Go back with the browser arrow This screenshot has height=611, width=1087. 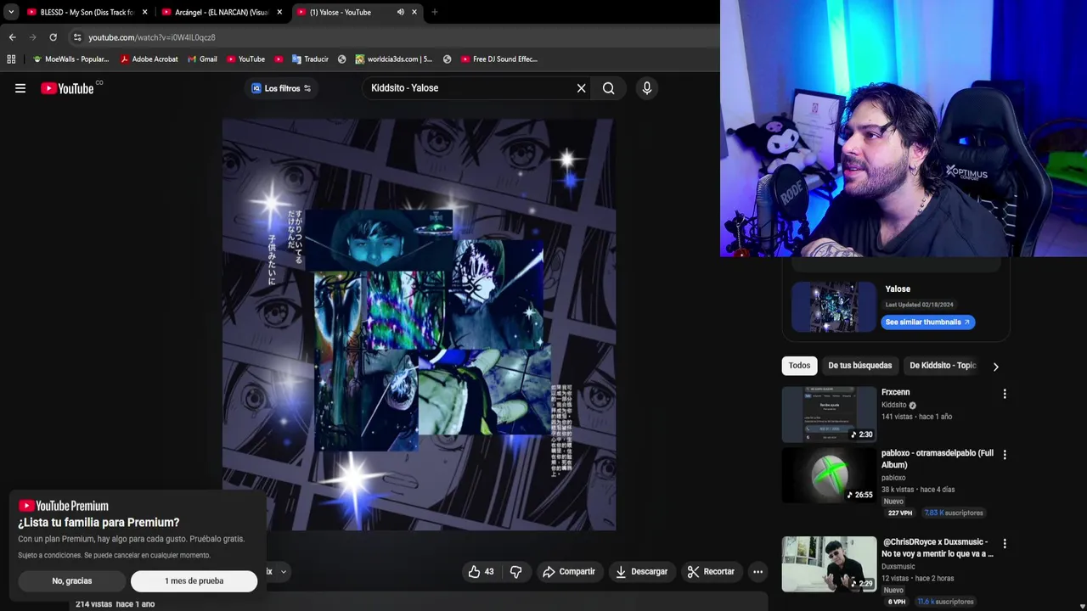[x=13, y=37]
